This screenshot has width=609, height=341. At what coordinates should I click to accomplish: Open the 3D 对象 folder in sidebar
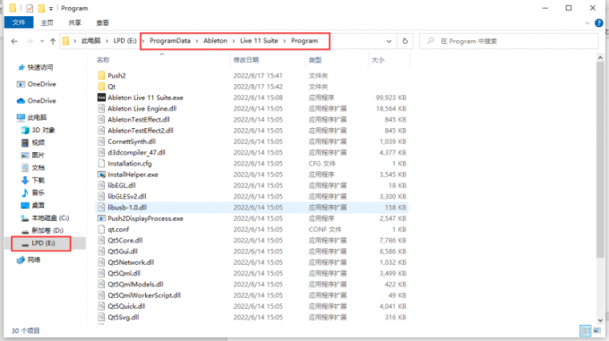(38, 130)
